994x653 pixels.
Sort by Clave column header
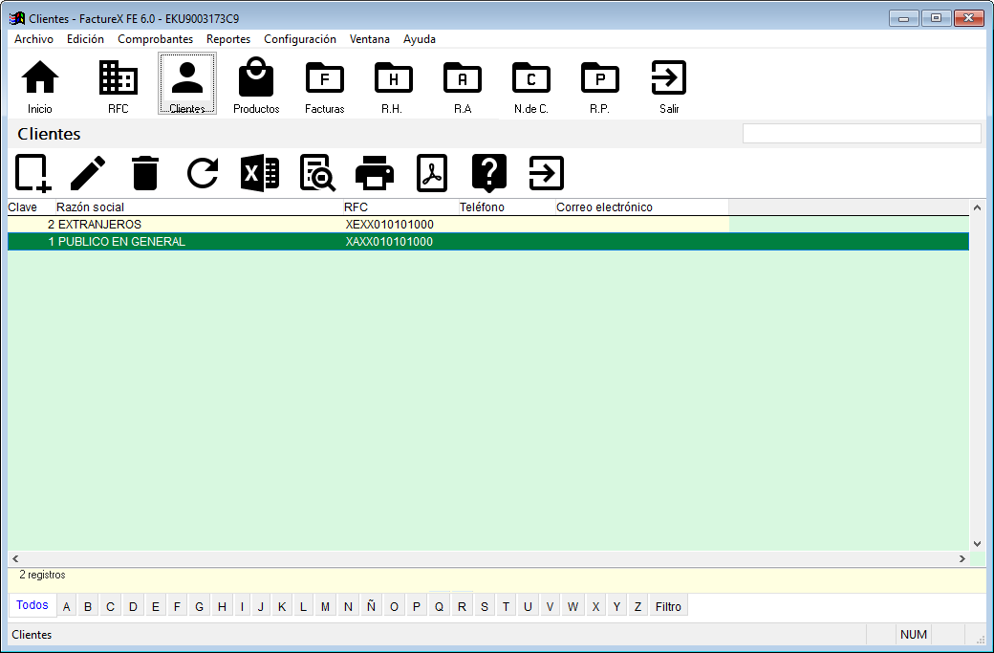point(31,207)
